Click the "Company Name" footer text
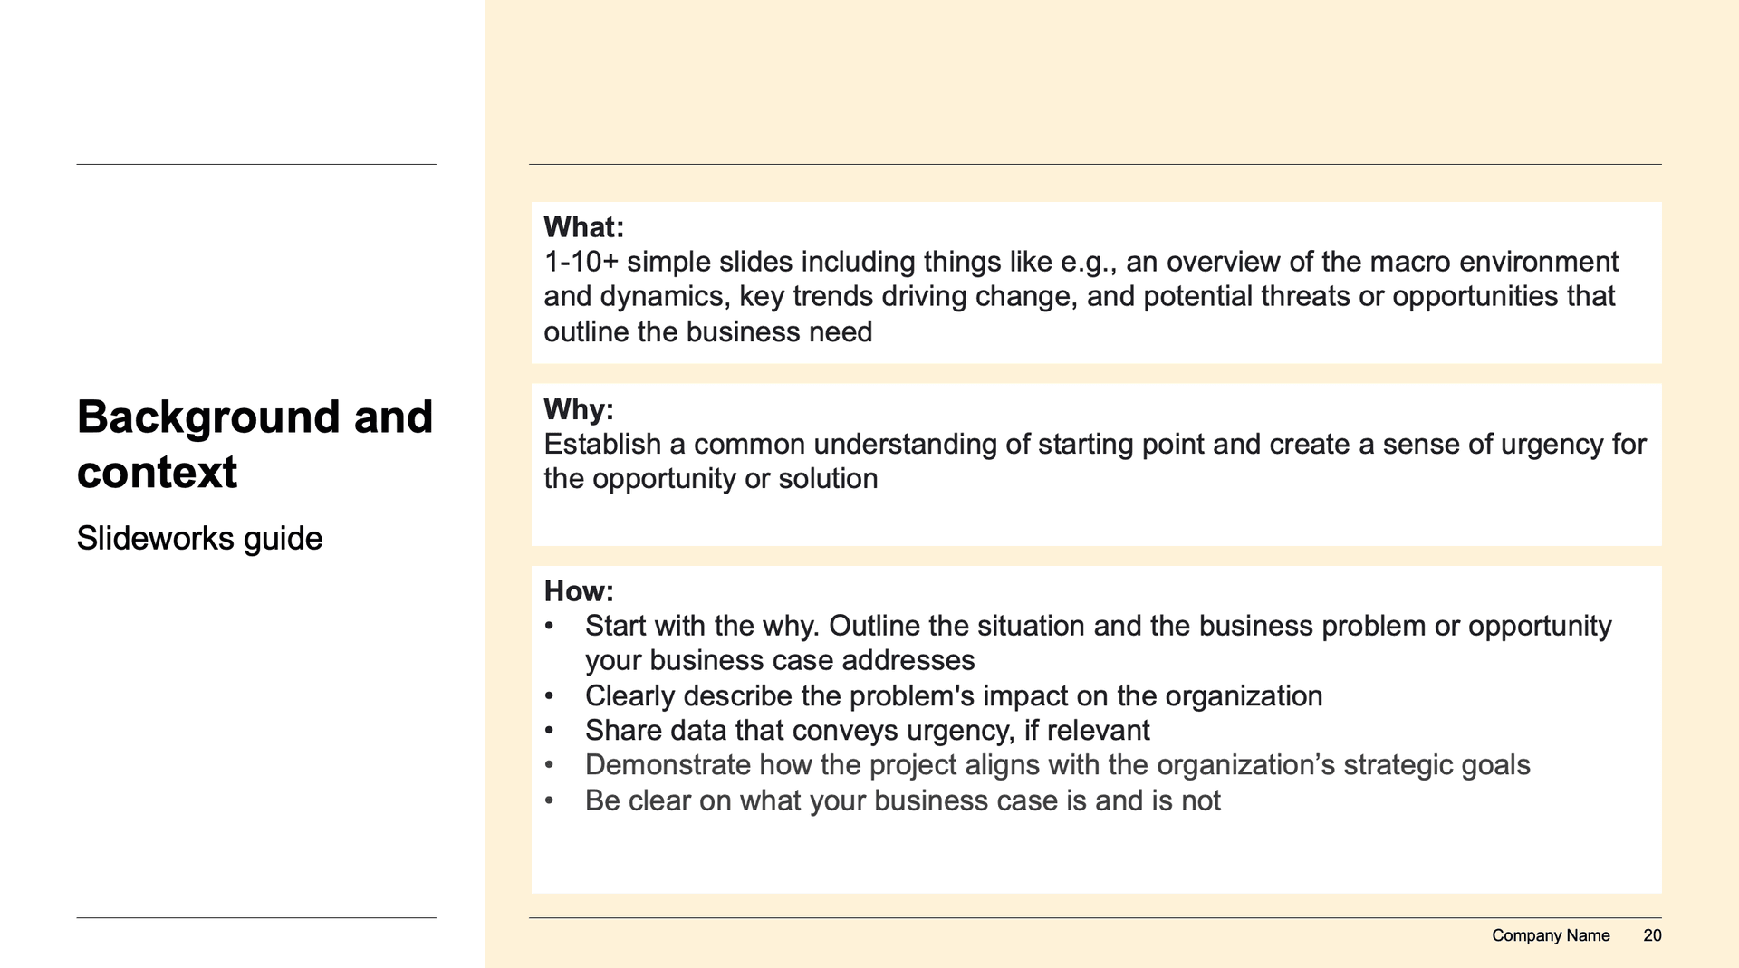1739x968 pixels. click(x=1550, y=935)
